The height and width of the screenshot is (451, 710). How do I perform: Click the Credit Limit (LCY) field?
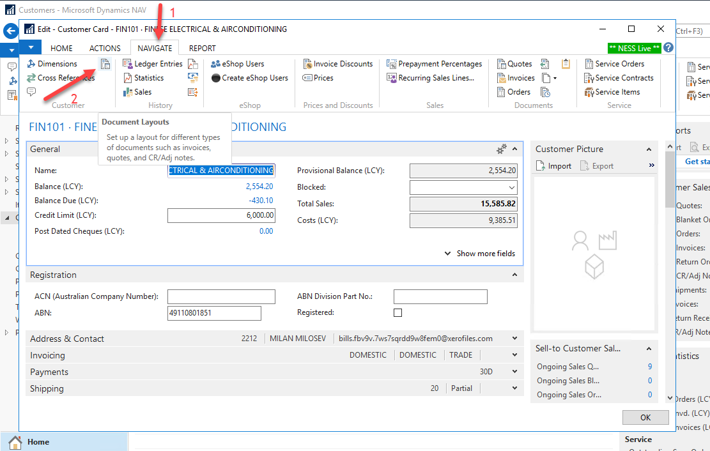(221, 215)
